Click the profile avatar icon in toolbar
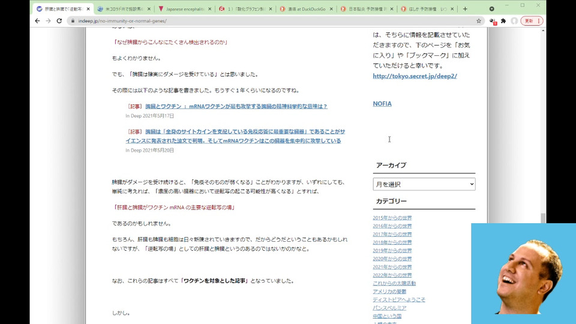The image size is (576, 324). coord(514,21)
